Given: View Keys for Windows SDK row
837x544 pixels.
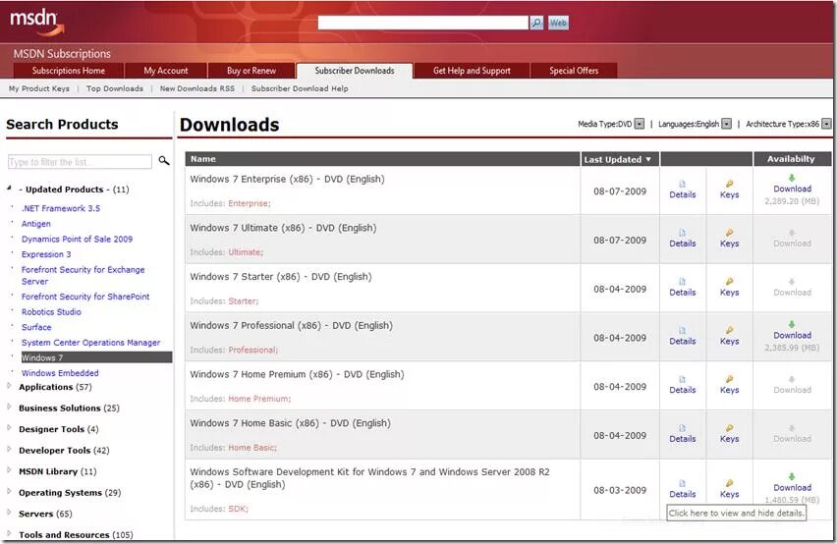Looking at the screenshot, I should coord(729,489).
